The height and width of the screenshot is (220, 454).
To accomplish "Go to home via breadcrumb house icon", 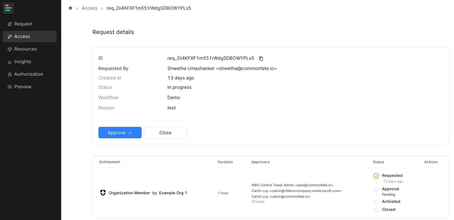I will [x=70, y=8].
